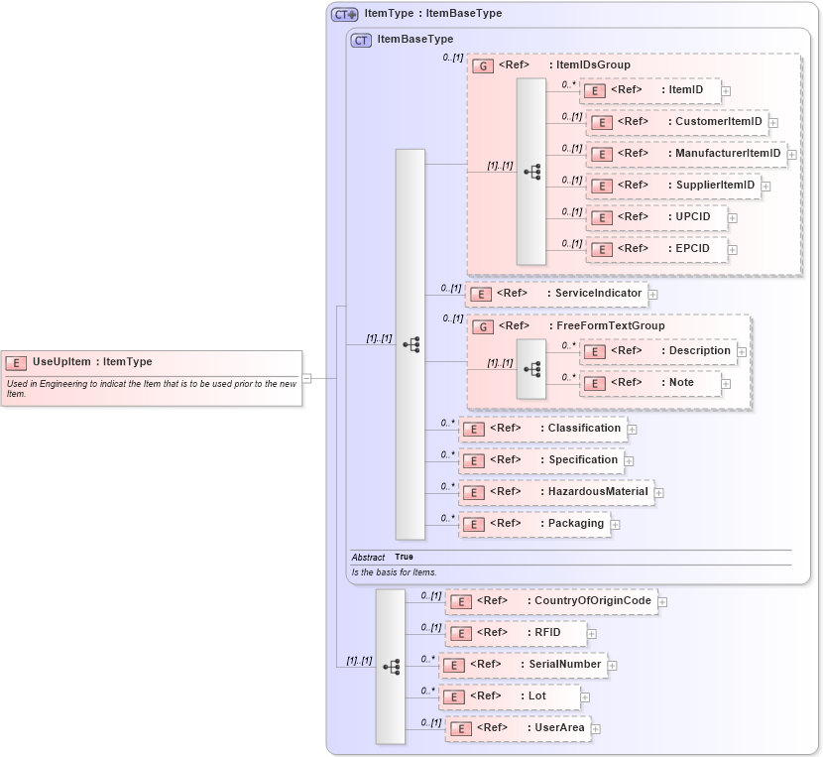Click the text reading Is the basis for Items
This screenshot has width=823, height=757.
[x=394, y=572]
